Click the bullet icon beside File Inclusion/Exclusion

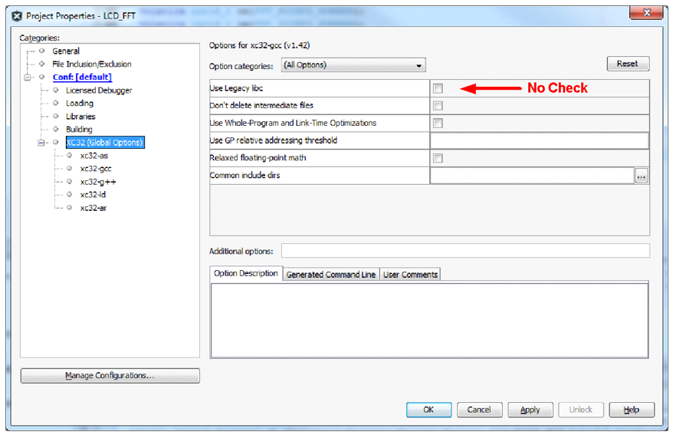[41, 64]
